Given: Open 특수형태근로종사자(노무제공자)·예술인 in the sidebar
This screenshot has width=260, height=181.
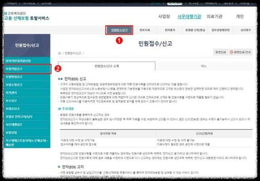Looking at the screenshot, I should (27, 143).
